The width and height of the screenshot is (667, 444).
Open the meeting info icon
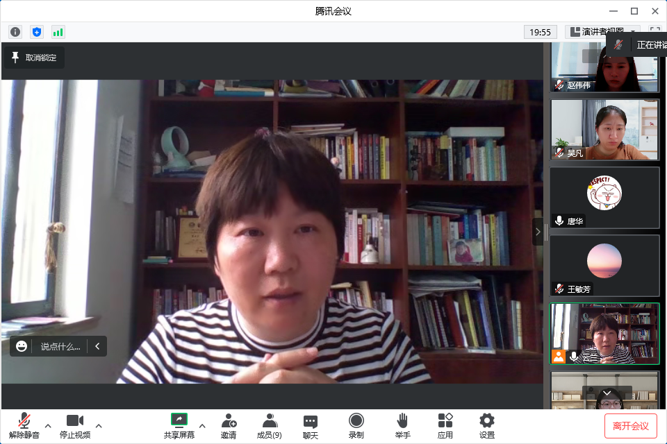[15, 32]
